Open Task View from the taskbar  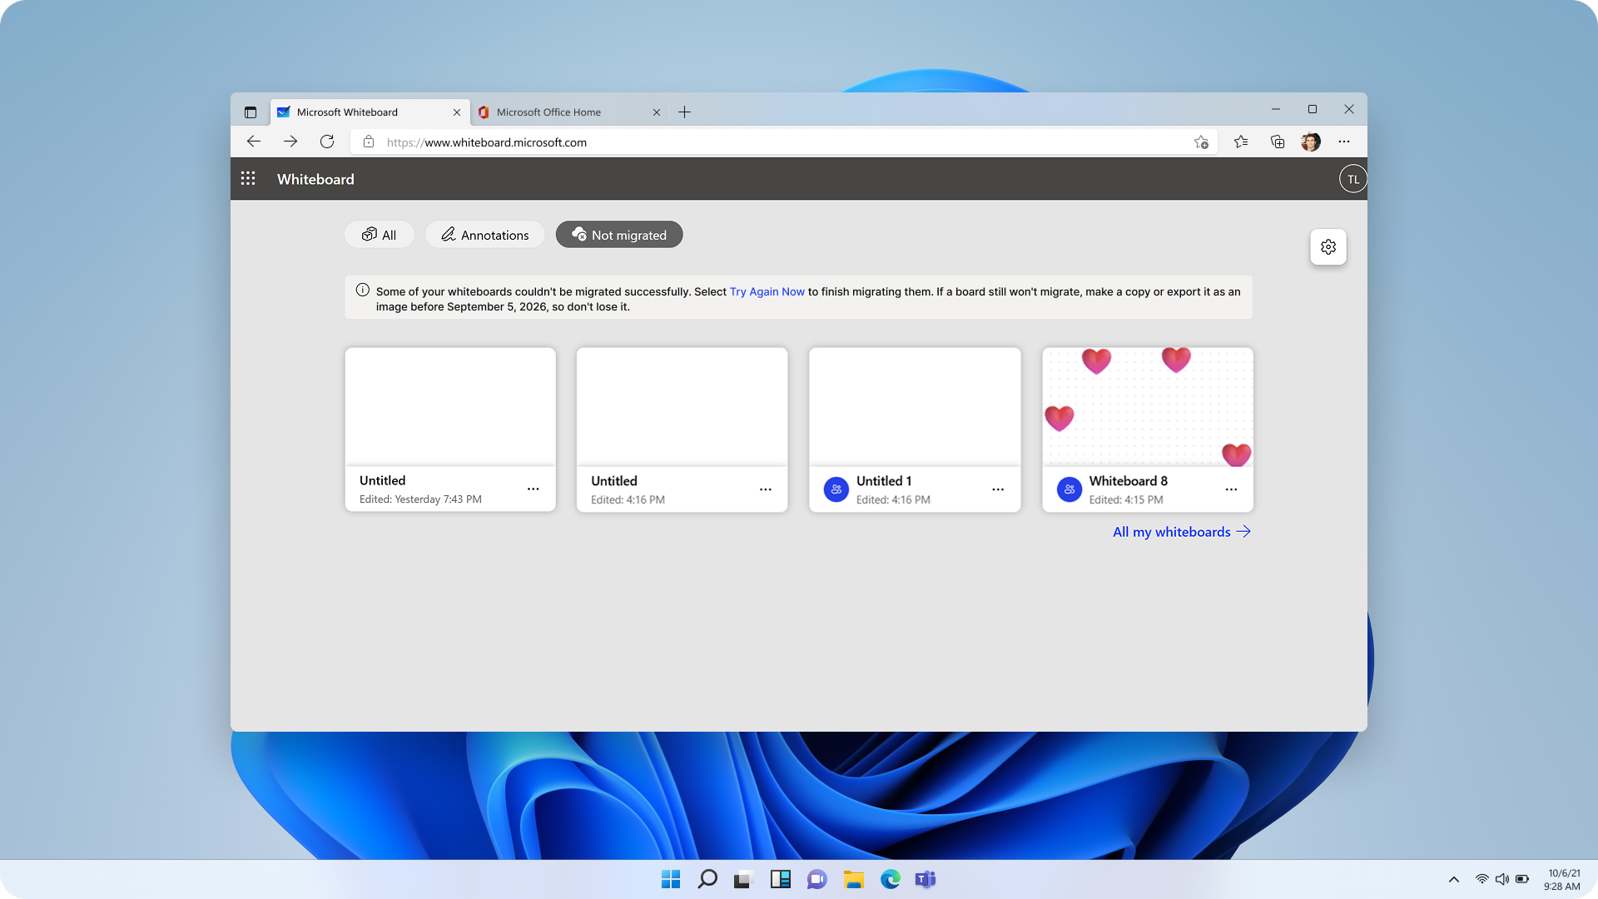click(743, 879)
